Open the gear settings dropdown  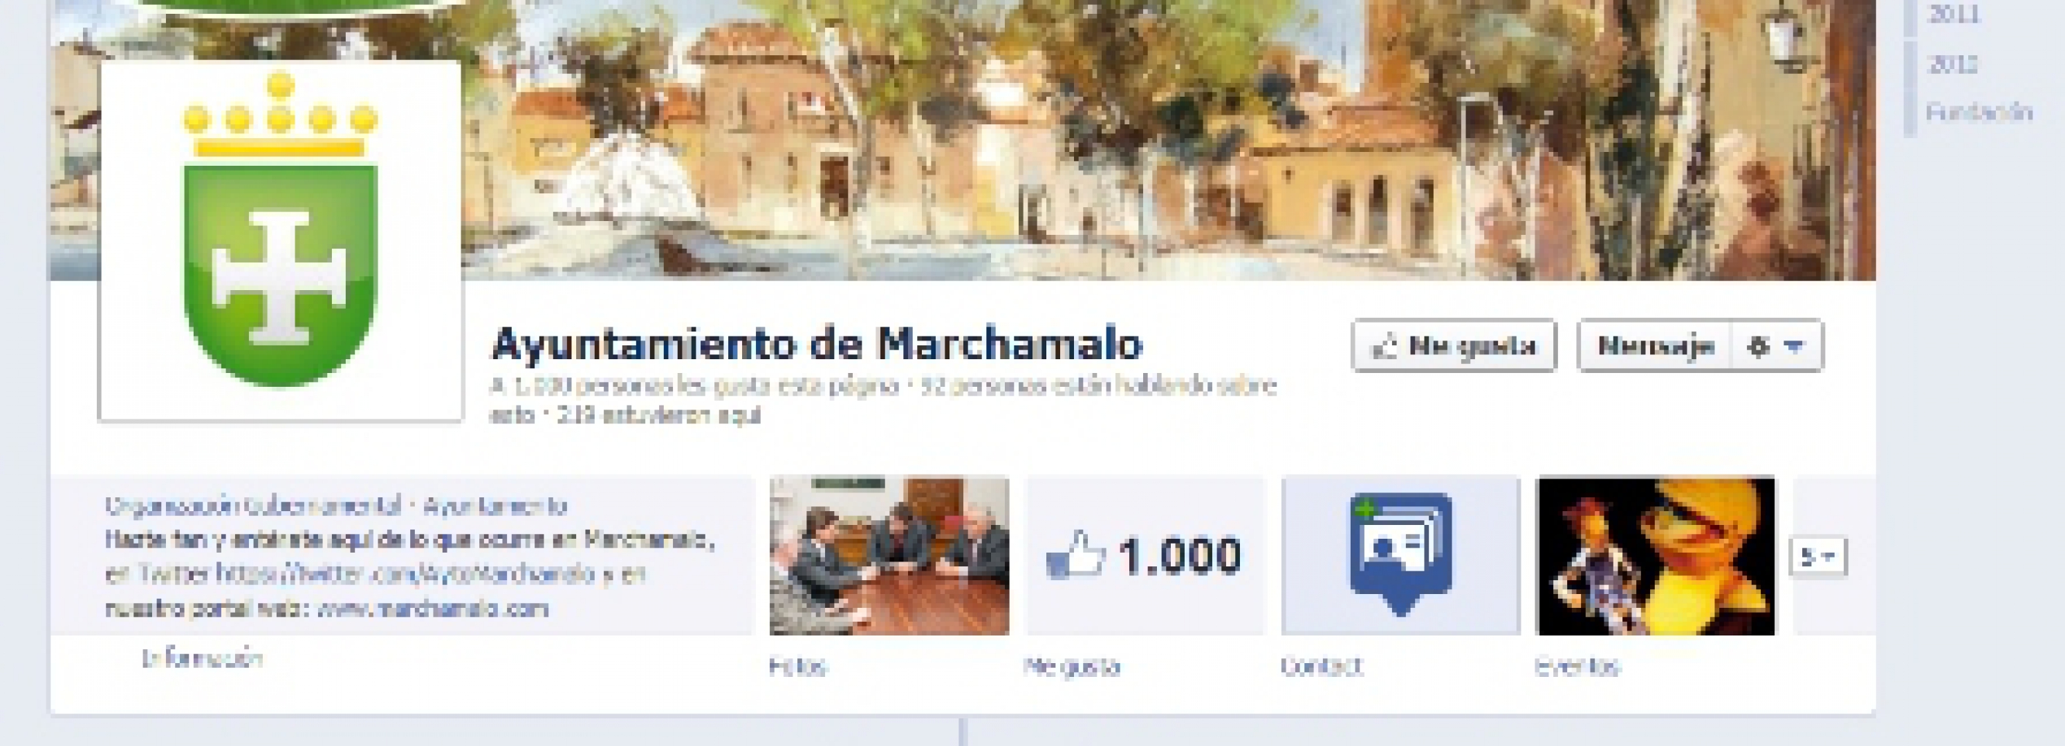tap(1777, 346)
